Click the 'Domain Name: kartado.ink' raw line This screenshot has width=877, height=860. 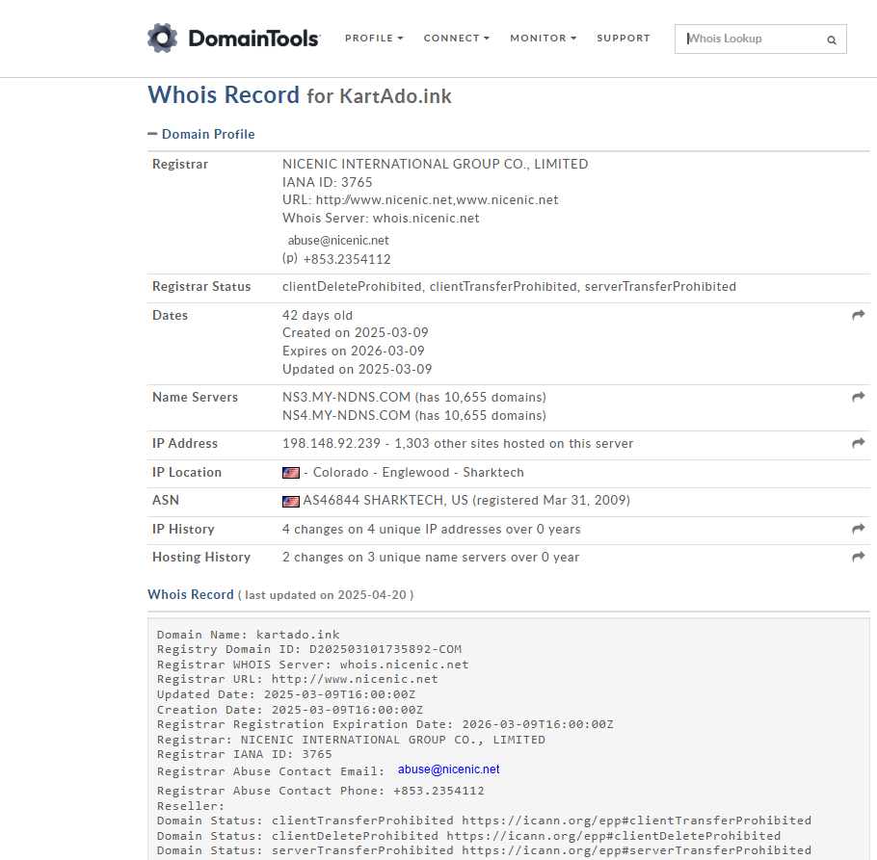click(248, 635)
